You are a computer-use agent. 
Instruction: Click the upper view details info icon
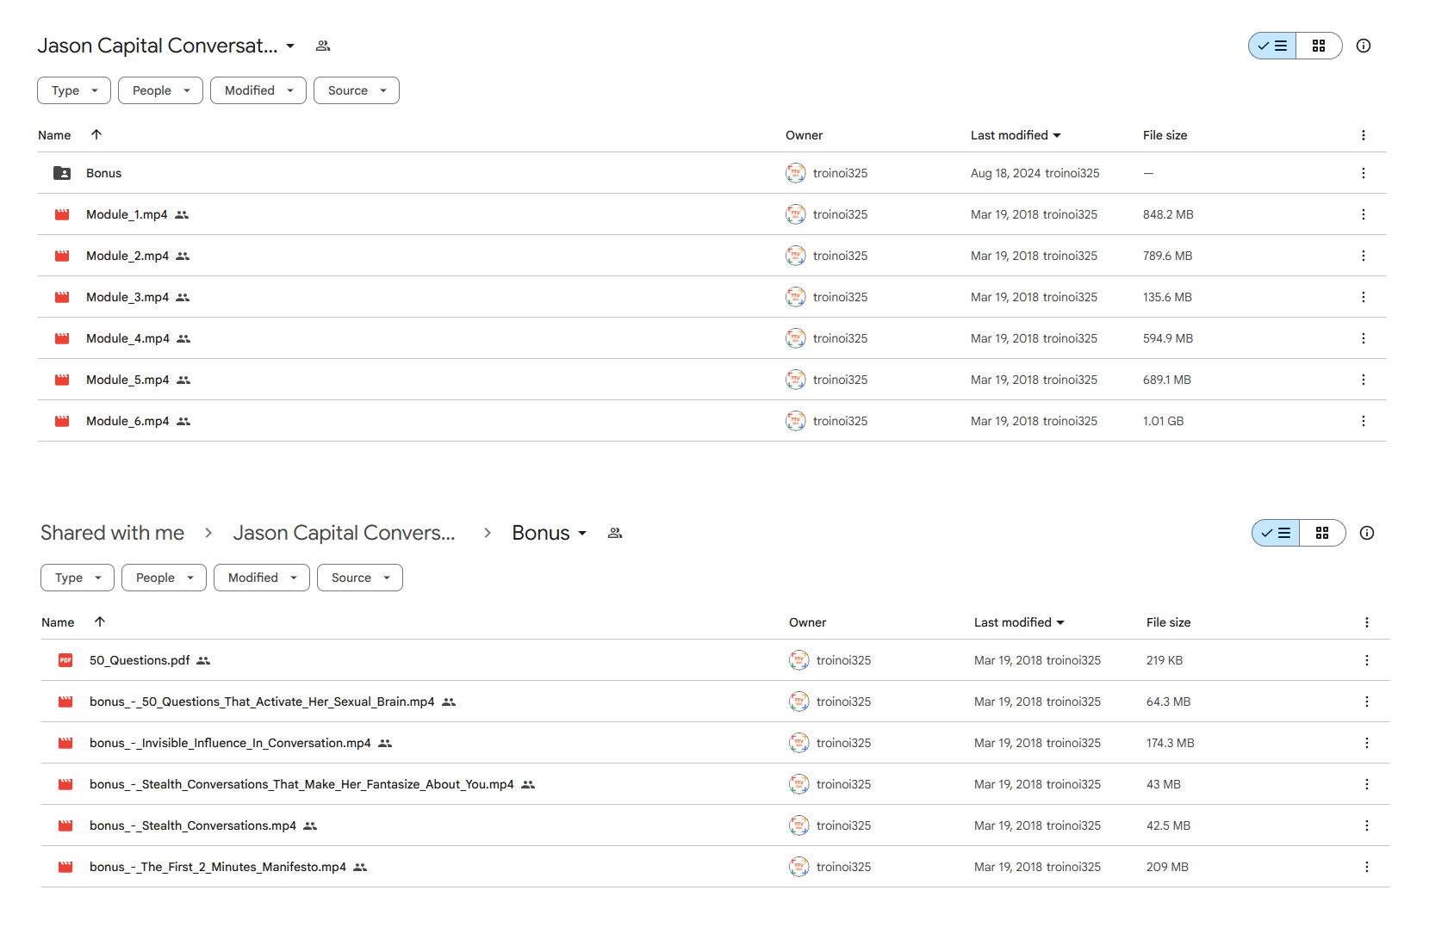(1363, 46)
